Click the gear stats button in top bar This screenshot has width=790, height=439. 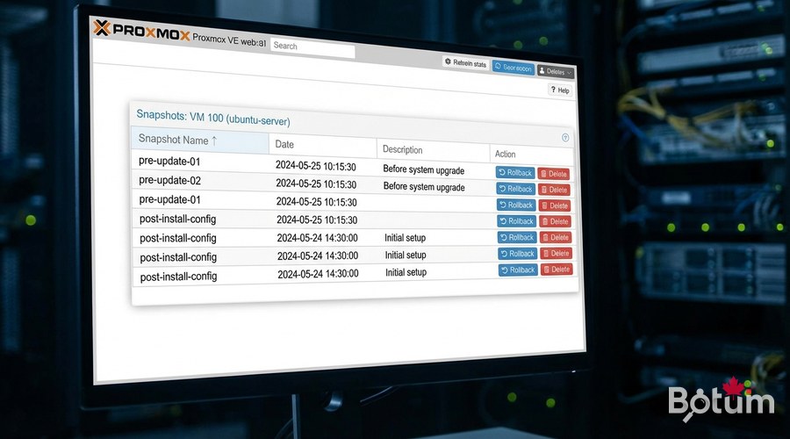pos(465,64)
